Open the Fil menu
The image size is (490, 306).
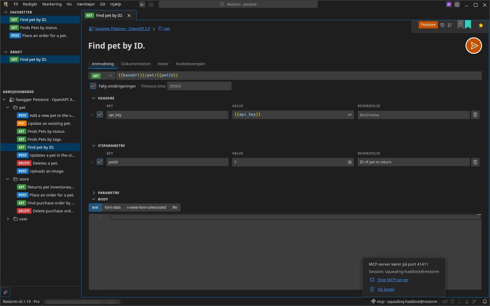(x=16, y=4)
